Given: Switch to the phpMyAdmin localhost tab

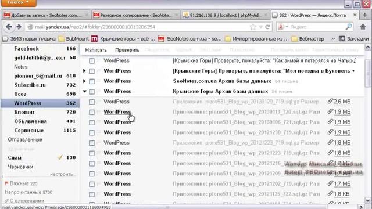Looking at the screenshot, I should [x=225, y=15].
